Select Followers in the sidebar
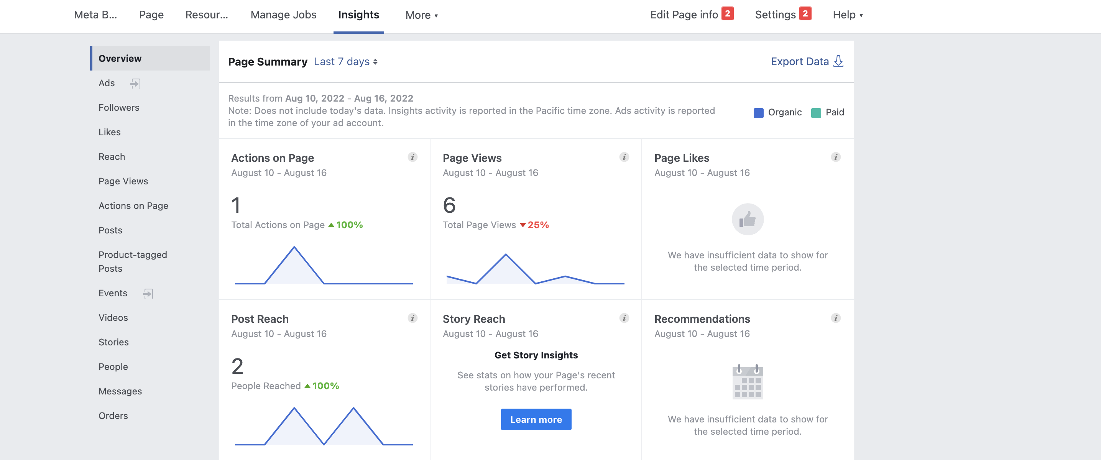1101x460 pixels. pyautogui.click(x=119, y=108)
